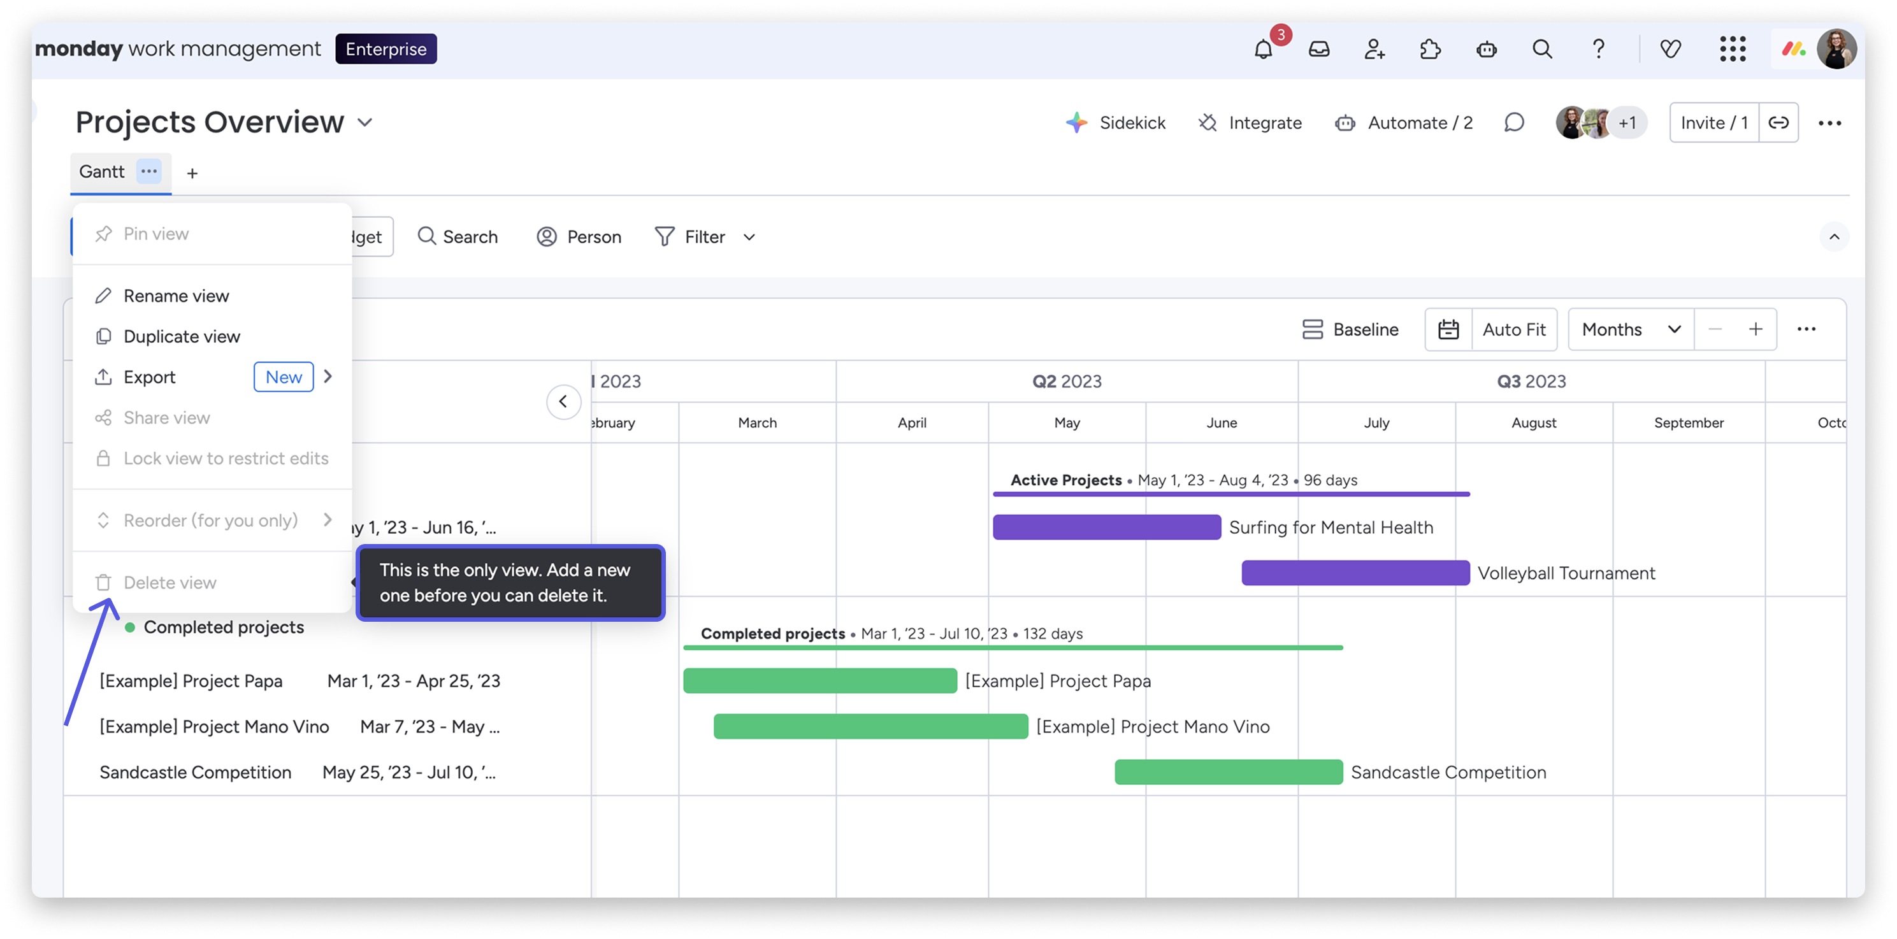Open the Months timescale dropdown
Viewport: 1897px width, 939px height.
click(1631, 329)
